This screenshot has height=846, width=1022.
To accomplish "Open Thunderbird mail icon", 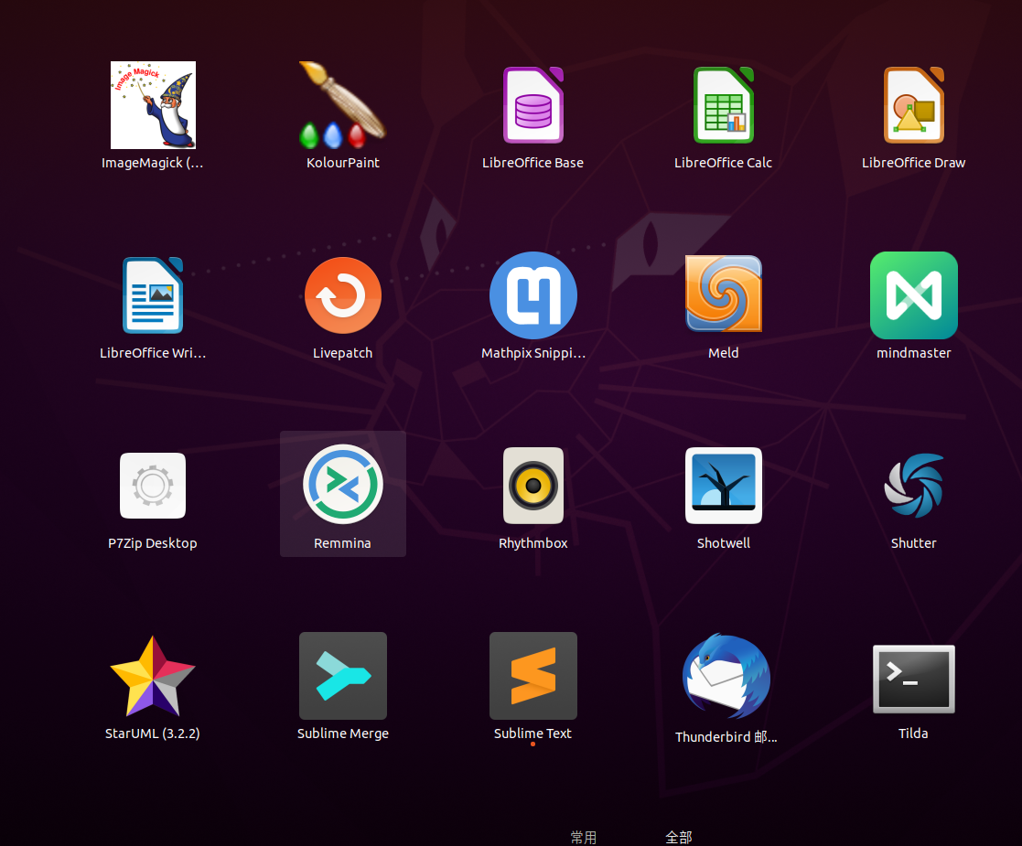I will click(726, 676).
